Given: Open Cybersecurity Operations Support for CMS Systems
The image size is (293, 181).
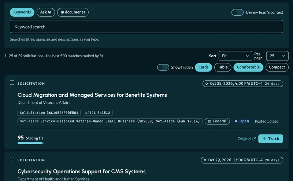Looking at the screenshot, I should [81, 172].
